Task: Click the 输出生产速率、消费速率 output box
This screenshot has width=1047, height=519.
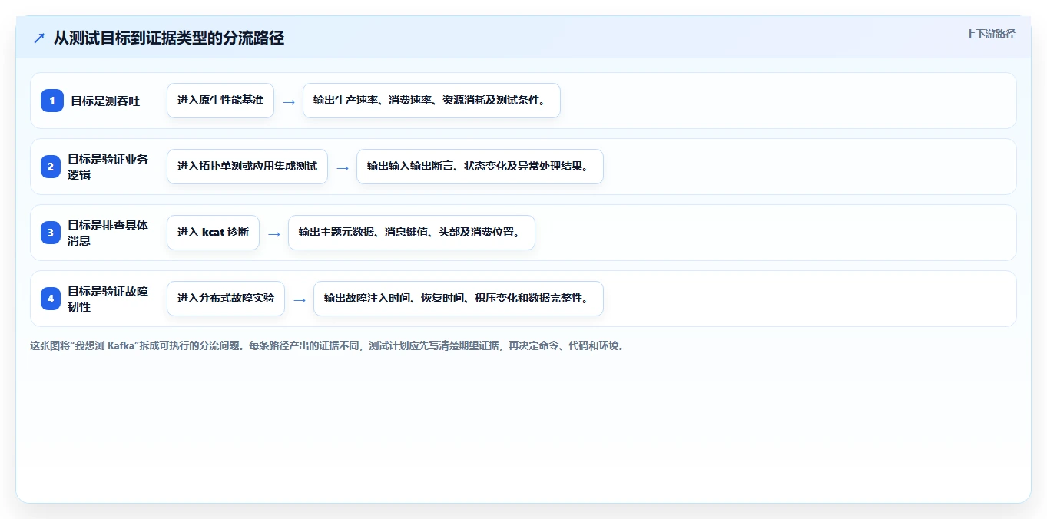Action: pos(432,101)
